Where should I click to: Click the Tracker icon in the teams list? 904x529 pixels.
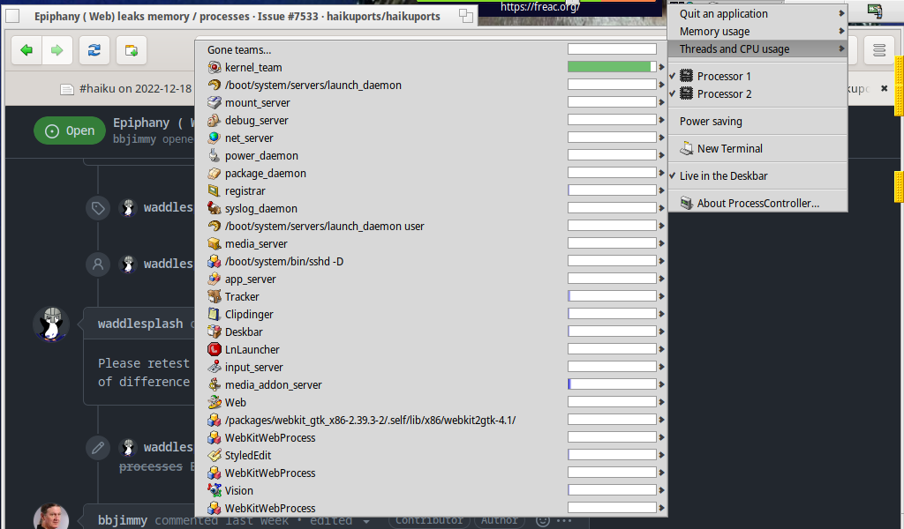212,296
